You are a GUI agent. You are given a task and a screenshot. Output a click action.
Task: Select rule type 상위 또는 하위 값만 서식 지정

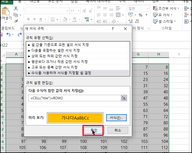pyautogui.click(x=78, y=56)
